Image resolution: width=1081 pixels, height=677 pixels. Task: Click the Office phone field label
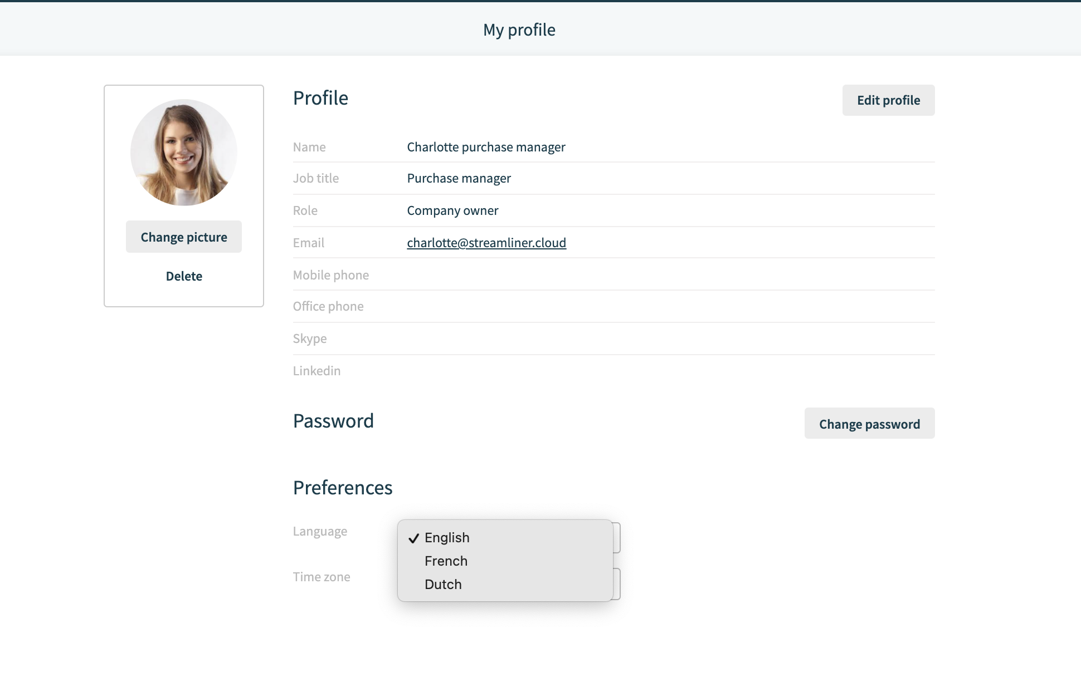[x=328, y=306]
